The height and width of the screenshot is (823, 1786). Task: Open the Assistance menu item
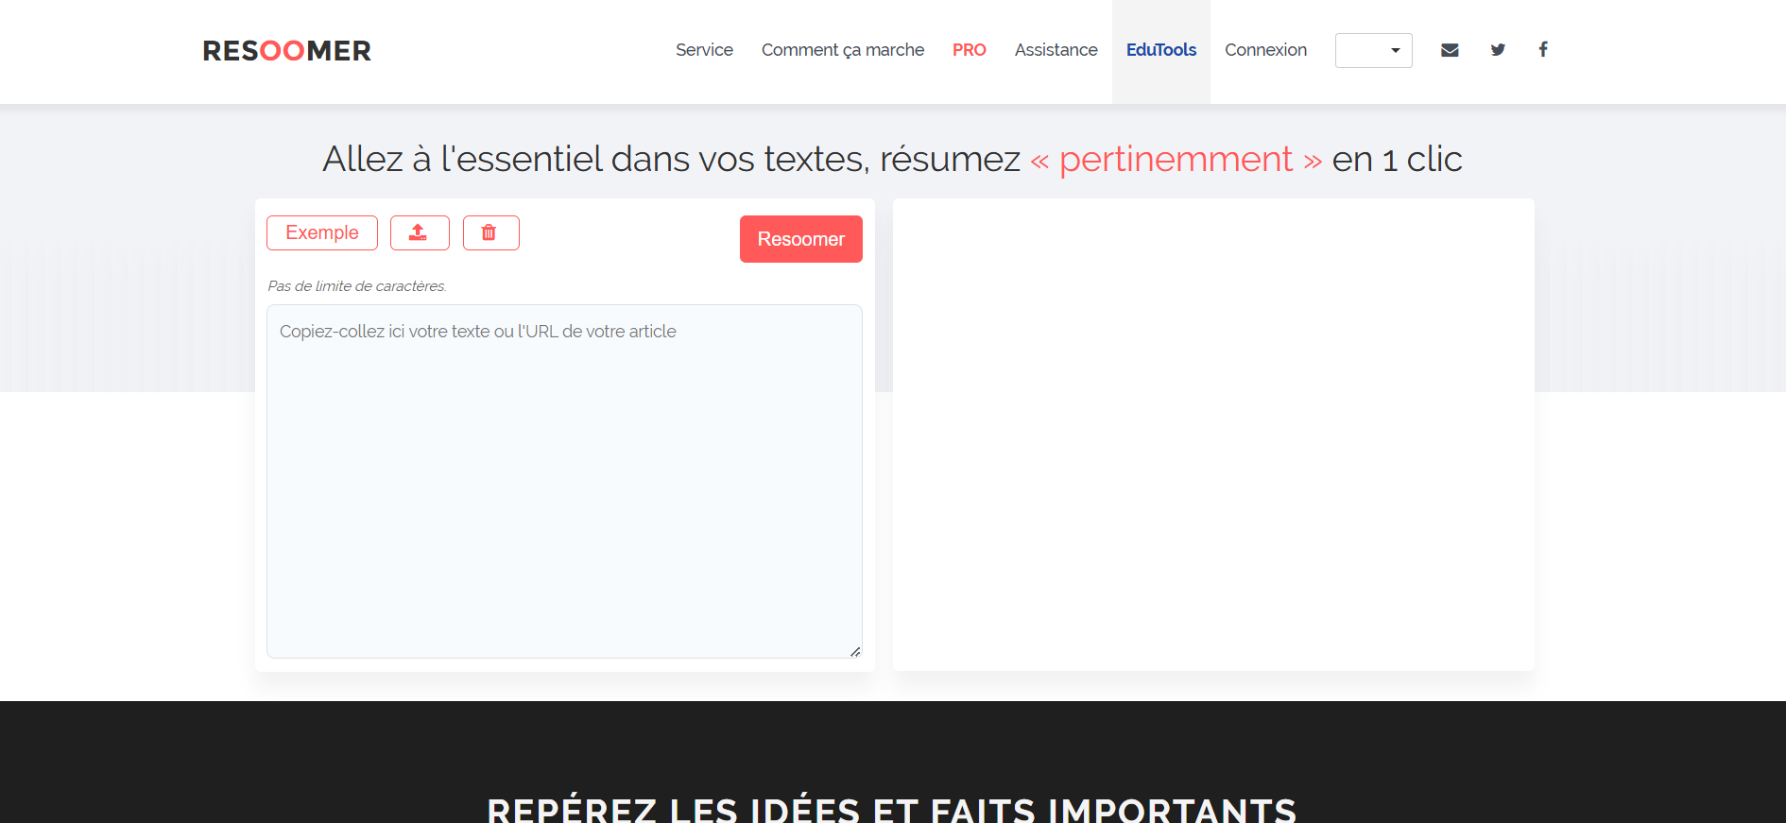point(1056,50)
